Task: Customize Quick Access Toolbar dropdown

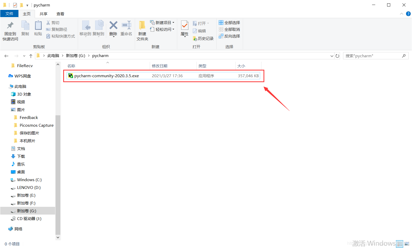Action: 27,5
